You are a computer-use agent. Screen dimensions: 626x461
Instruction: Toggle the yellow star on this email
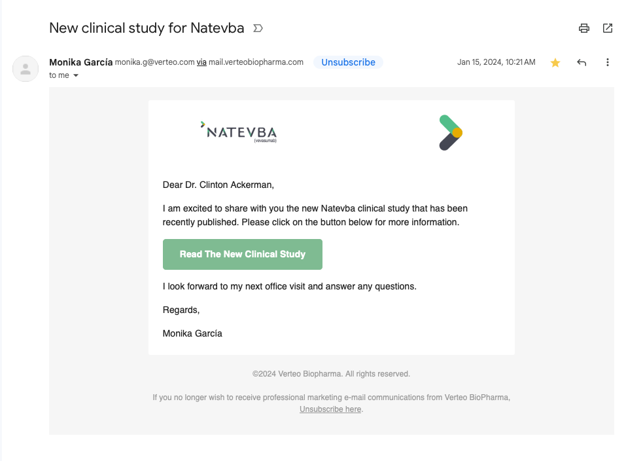coord(555,63)
